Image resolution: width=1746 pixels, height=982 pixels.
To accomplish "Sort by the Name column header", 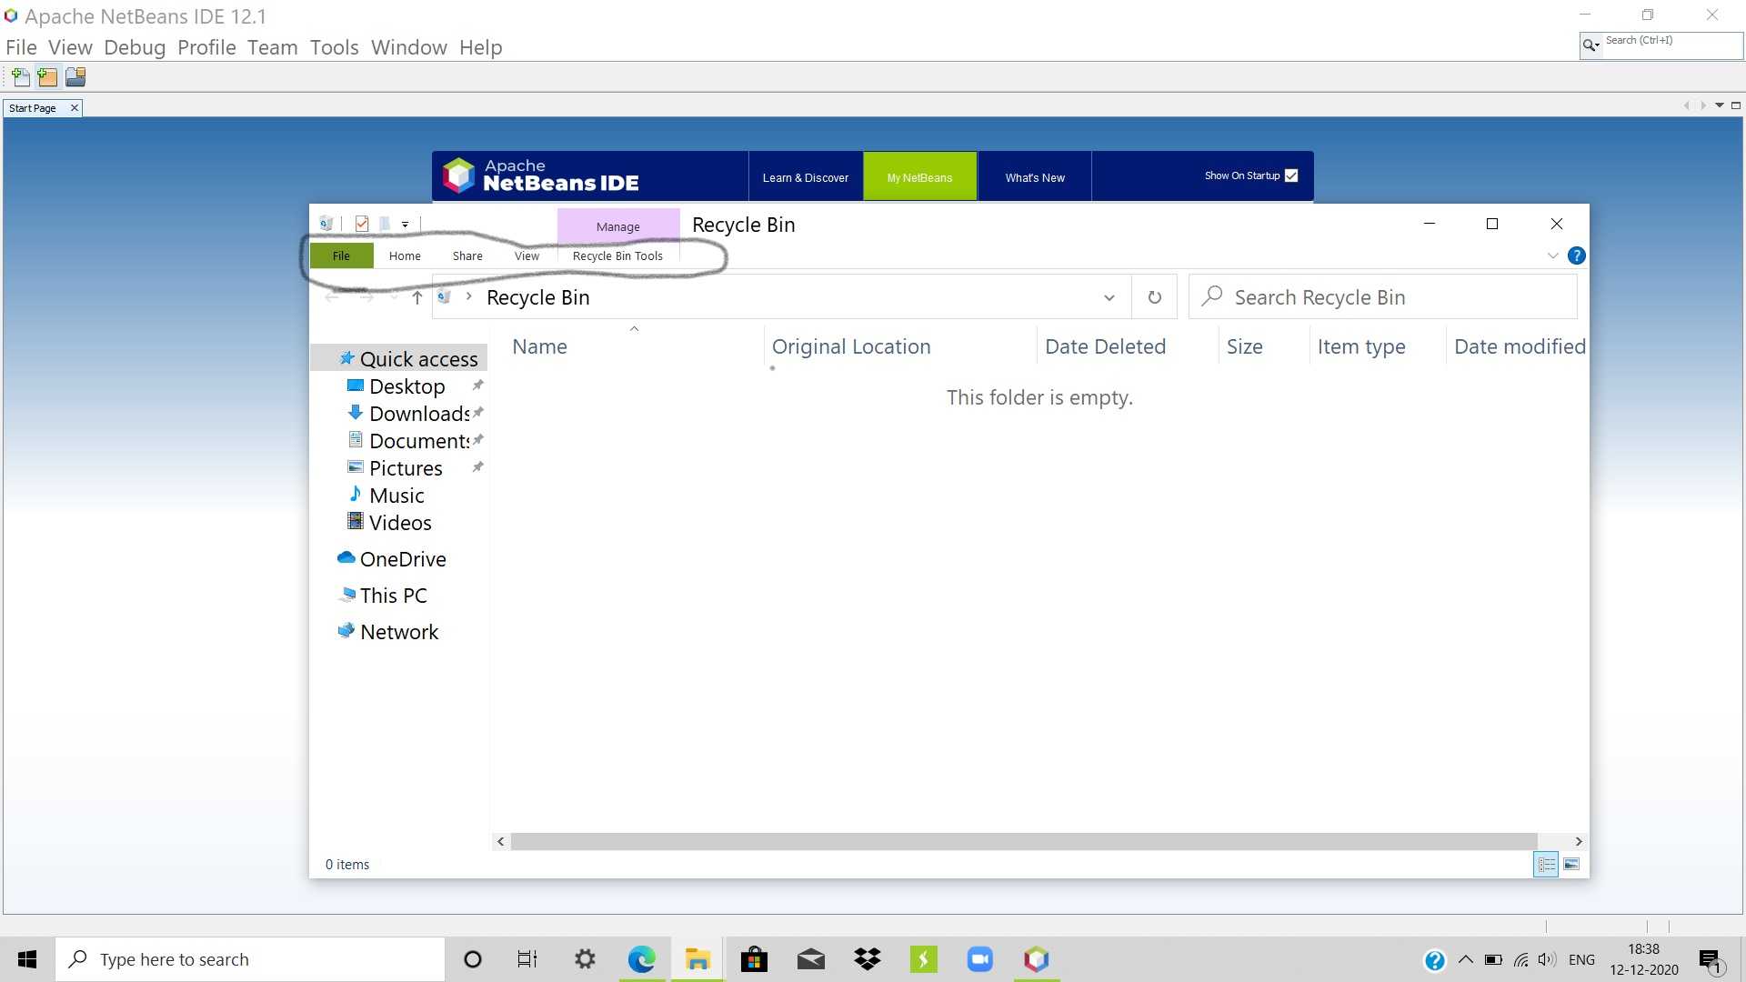I will coord(539,346).
